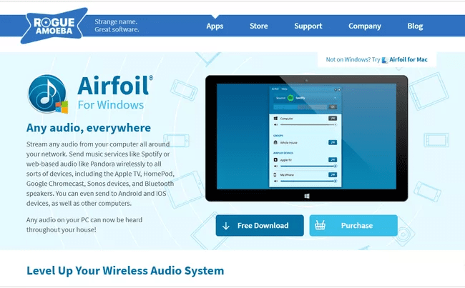The width and height of the screenshot is (465, 288).
Task: Toggle the Whole House group transmit button
Action: (333, 142)
